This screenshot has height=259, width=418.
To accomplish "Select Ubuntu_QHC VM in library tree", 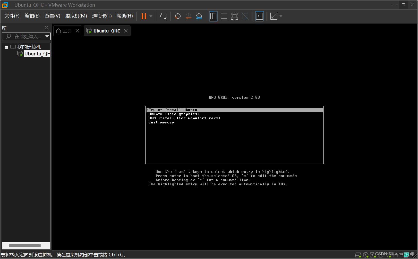I will click(37, 54).
